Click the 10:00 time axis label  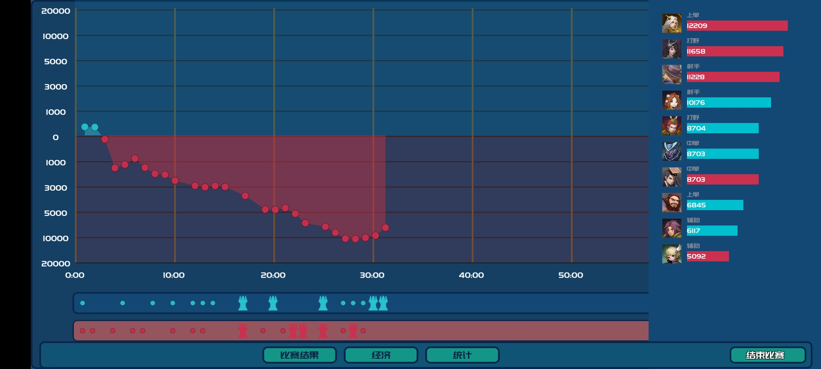coord(174,275)
